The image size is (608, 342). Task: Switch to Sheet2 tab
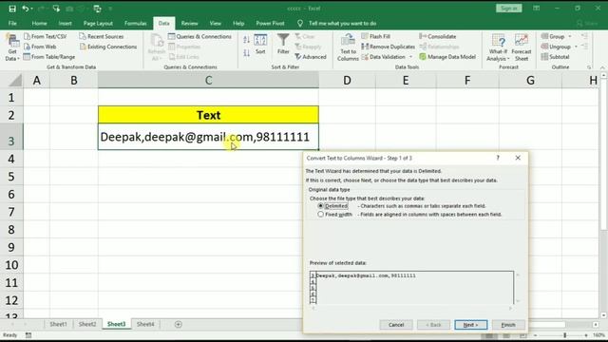[87, 324]
